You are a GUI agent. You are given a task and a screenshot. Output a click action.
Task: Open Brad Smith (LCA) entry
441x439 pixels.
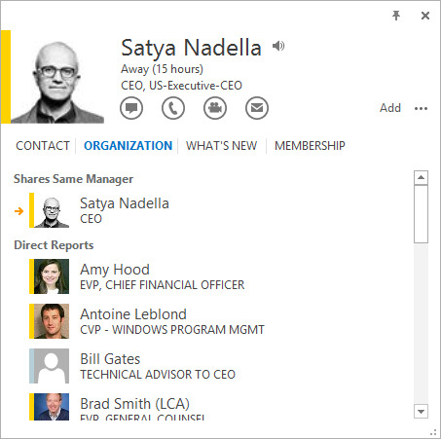click(x=207, y=407)
